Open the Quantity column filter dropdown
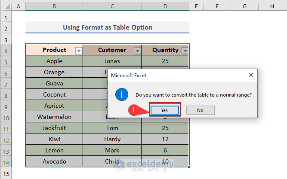Image resolution: width=287 pixels, height=179 pixels. (x=185, y=51)
